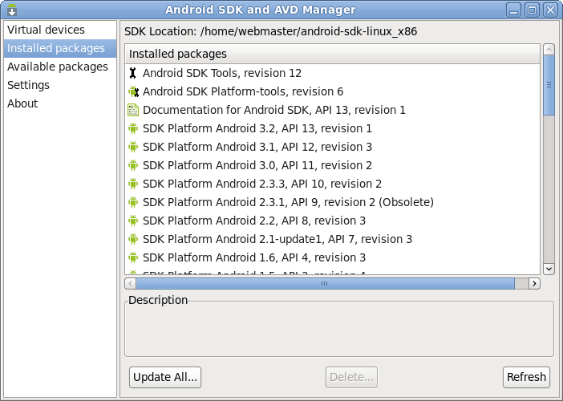Image resolution: width=563 pixels, height=401 pixels.
Task: Click the Update All... button
Action: (165, 377)
